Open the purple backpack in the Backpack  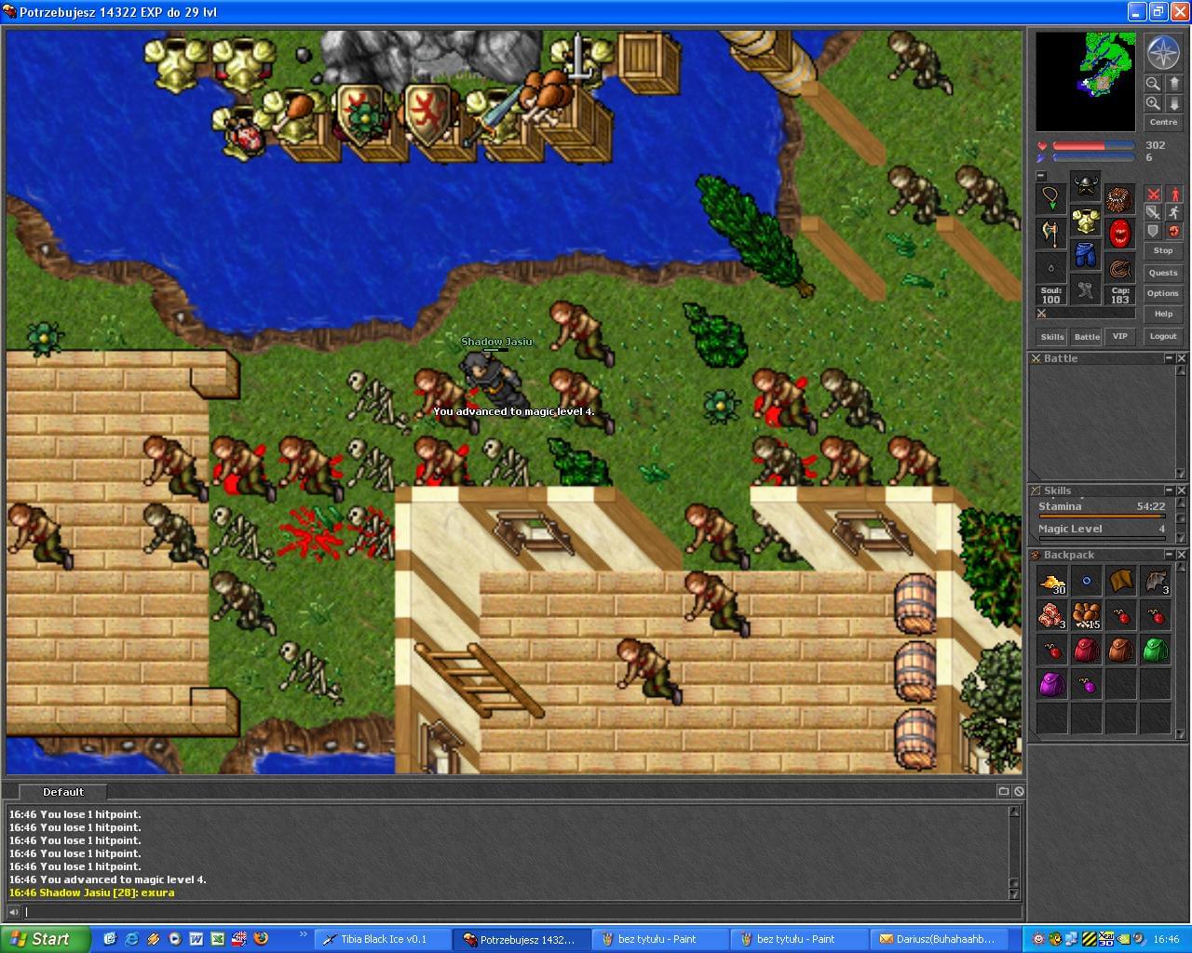click(1052, 685)
